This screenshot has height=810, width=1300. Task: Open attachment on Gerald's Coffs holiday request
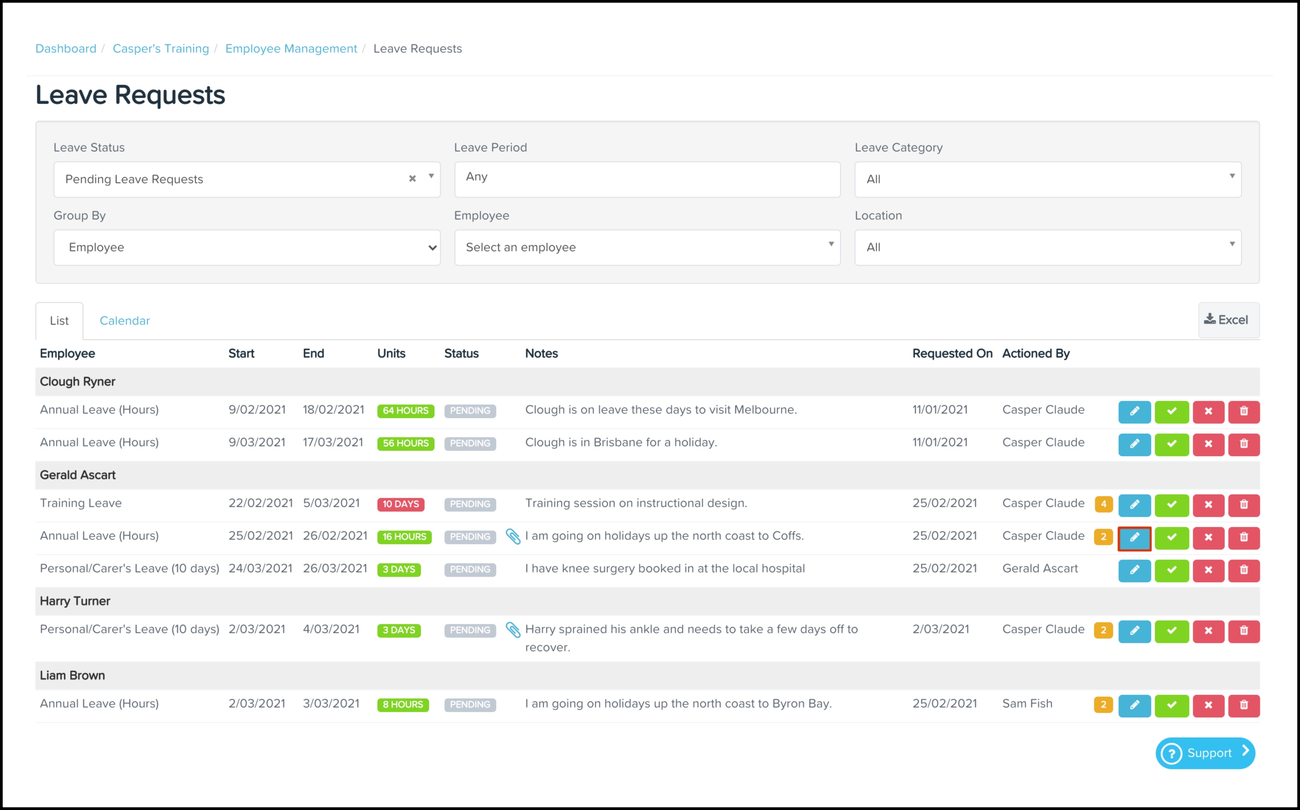[513, 536]
